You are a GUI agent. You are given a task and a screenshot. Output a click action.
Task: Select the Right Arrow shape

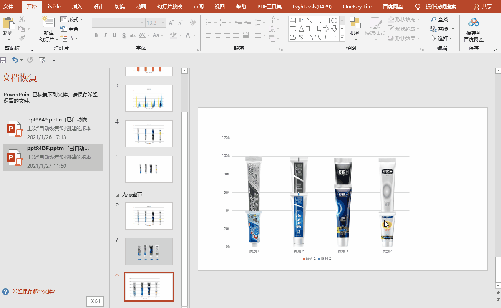326,29
